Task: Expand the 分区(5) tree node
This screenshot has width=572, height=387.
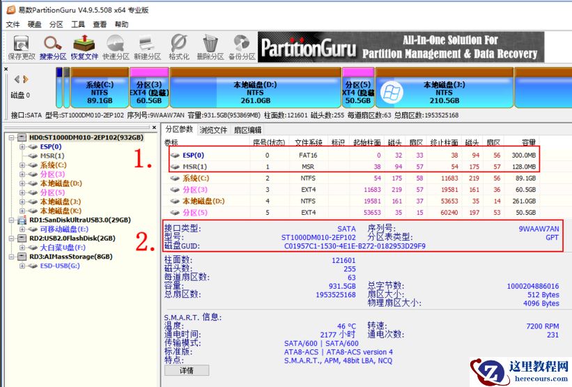Action: [x=22, y=192]
